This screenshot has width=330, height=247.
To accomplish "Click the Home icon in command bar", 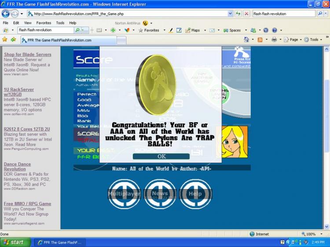I will [246, 40].
